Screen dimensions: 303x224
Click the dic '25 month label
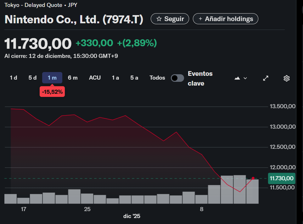(x=132, y=216)
